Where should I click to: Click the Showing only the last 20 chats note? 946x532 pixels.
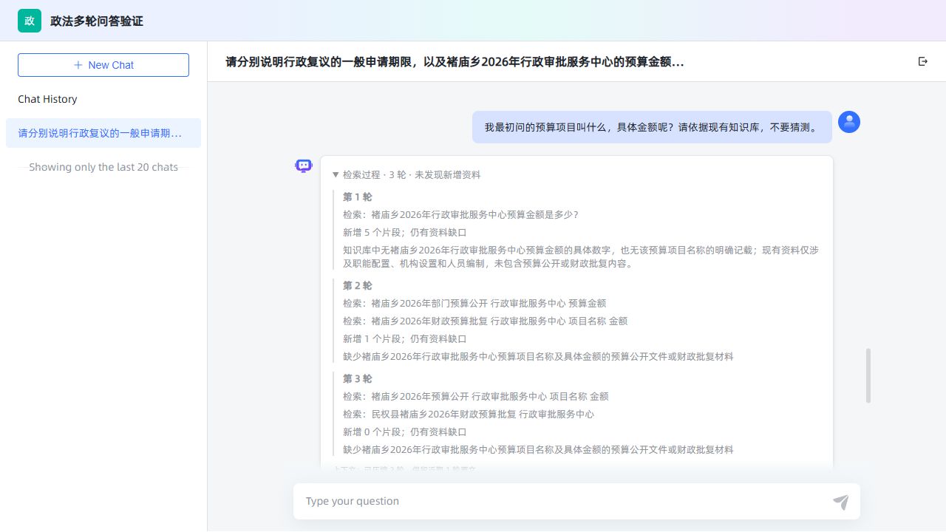click(103, 167)
